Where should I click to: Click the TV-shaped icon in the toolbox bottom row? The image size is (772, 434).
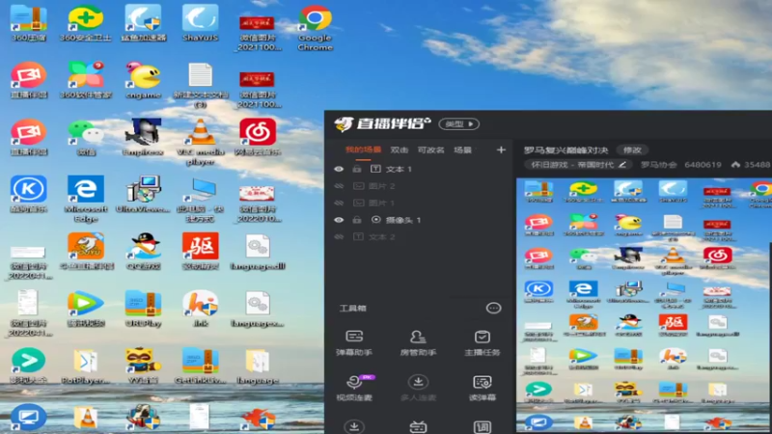(x=418, y=426)
